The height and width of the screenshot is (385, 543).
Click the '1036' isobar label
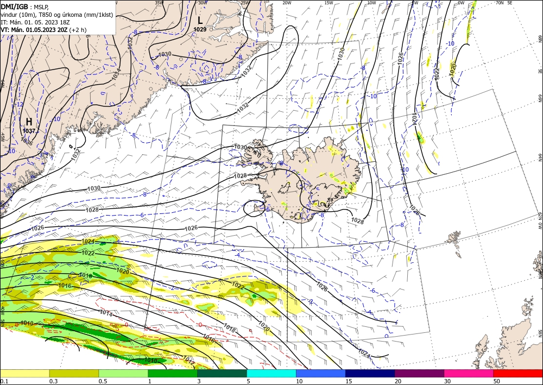click(x=27, y=141)
